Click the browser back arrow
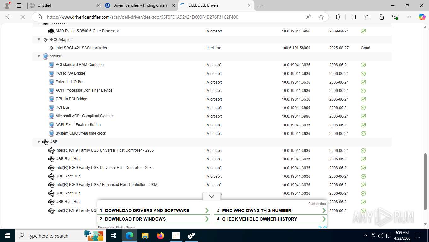429x242 pixels. tap(9, 17)
